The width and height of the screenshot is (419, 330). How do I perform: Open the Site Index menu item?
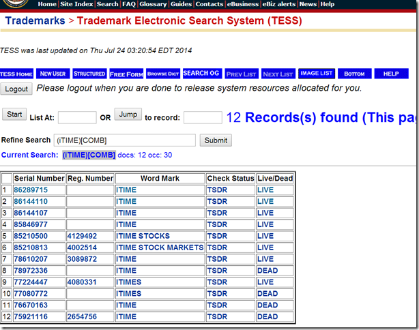pyautogui.click(x=76, y=4)
